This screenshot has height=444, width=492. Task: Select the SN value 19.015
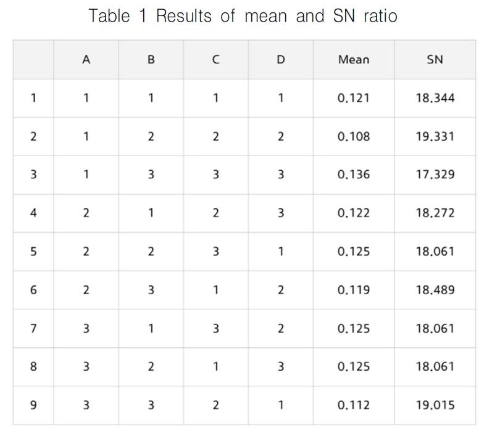pyautogui.click(x=435, y=405)
